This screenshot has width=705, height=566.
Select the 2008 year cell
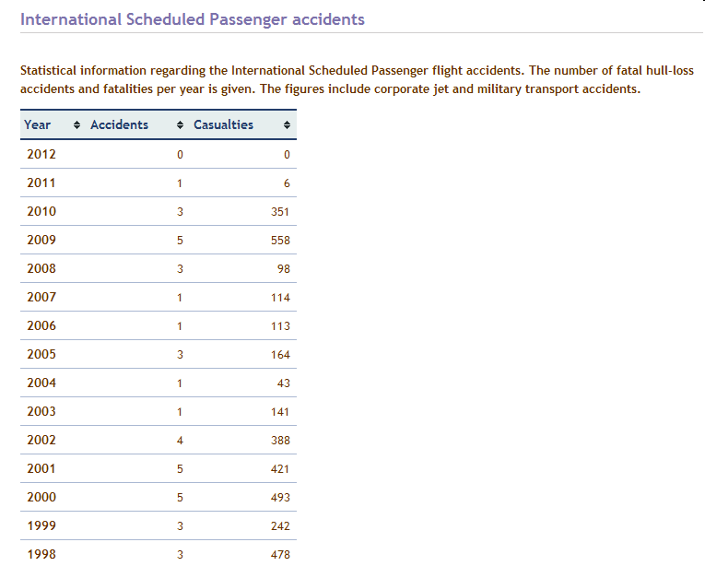point(41,268)
